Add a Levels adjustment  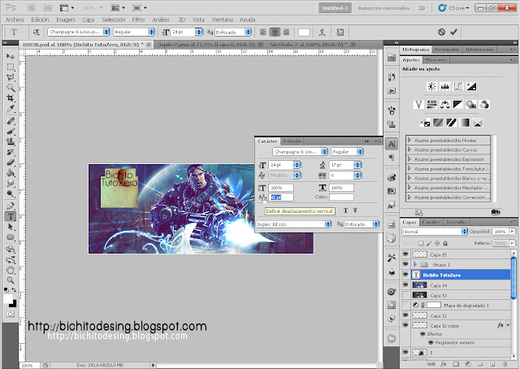pyautogui.click(x=444, y=87)
